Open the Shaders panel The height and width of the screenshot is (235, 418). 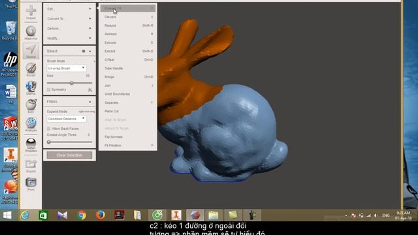(x=31, y=145)
